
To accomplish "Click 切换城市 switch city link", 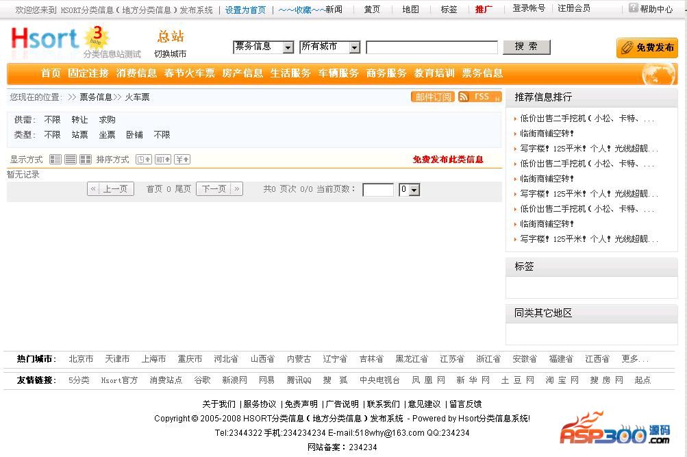I will click(x=170, y=54).
